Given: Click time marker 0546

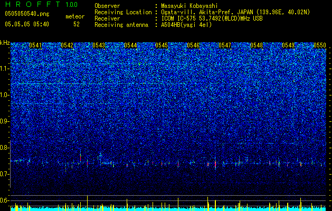Looking at the screenshot, I should (193, 45).
